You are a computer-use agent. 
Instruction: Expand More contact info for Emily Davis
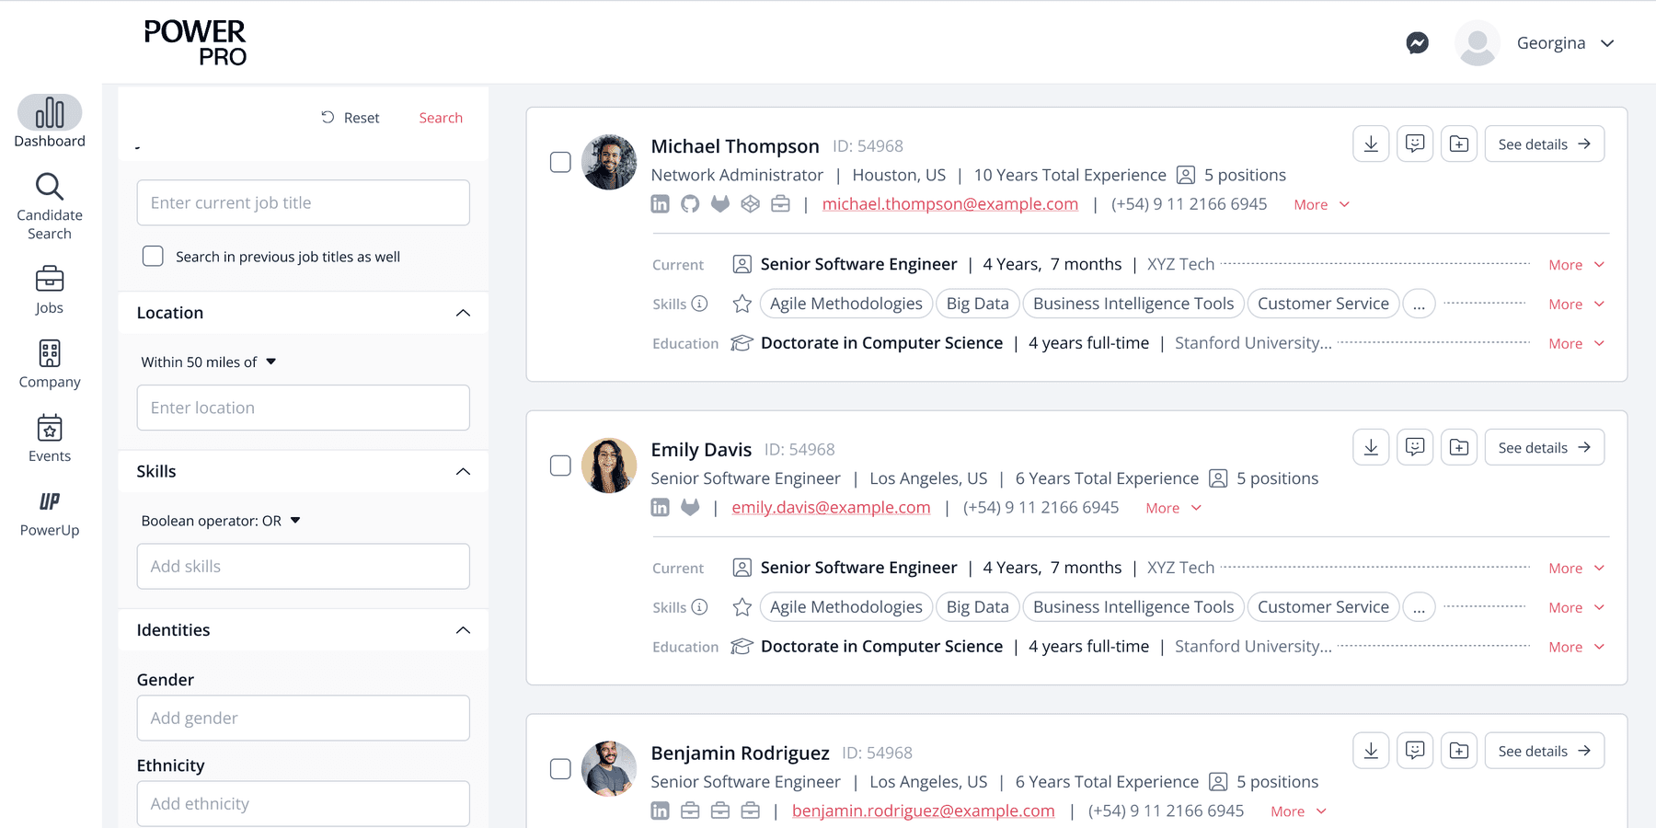point(1174,508)
